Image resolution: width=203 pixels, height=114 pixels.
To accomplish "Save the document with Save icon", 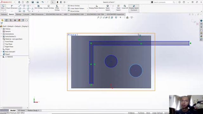I will coord(33,2).
